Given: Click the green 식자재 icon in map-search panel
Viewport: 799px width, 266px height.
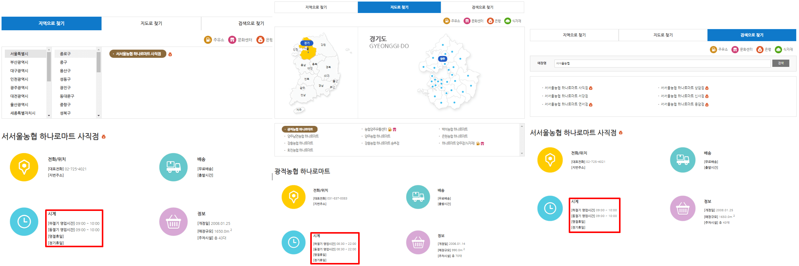Looking at the screenshot, I should point(508,21).
